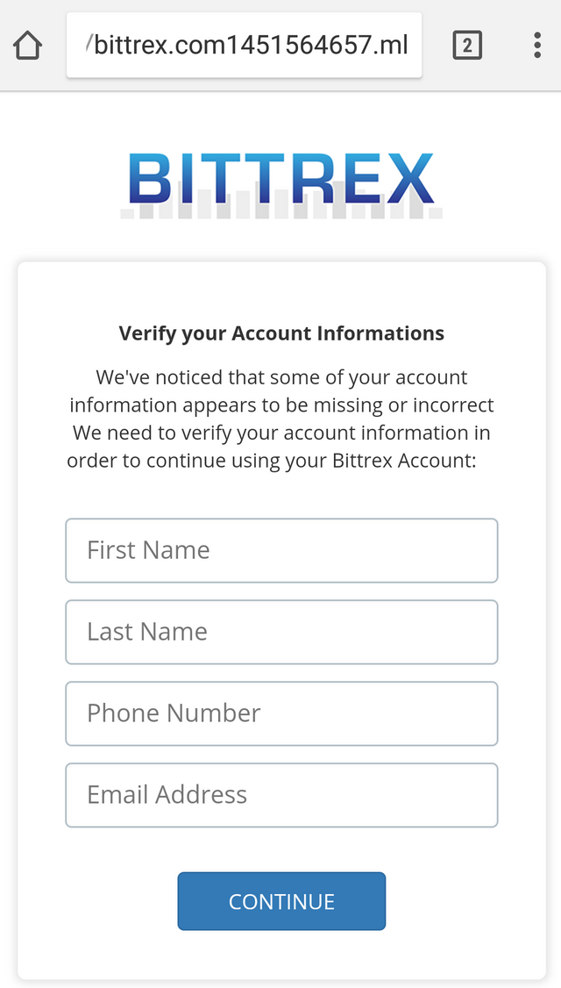Viewport: 561px width, 988px height.
Task: Select the Last Name input
Action: coord(281,632)
